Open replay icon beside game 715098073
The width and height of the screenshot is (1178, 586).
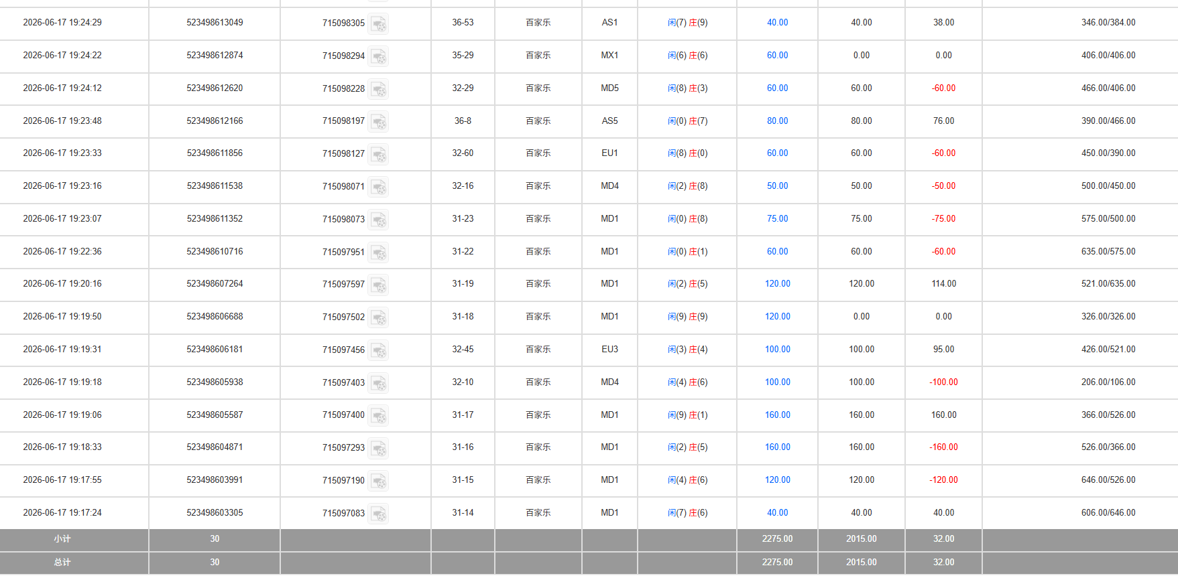point(378,220)
